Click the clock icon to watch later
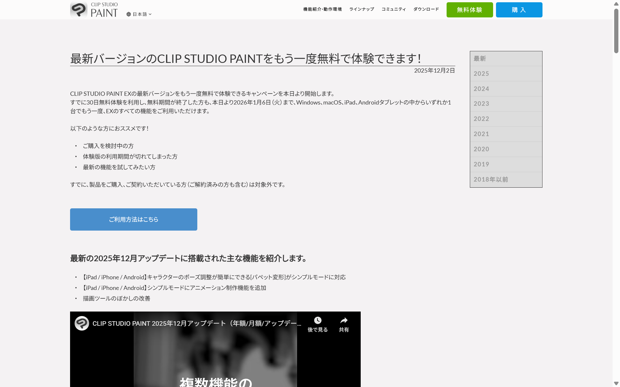The image size is (620, 387). [x=317, y=320]
